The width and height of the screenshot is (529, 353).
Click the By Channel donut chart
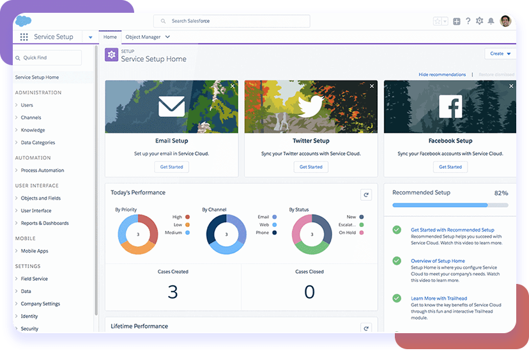[226, 234]
